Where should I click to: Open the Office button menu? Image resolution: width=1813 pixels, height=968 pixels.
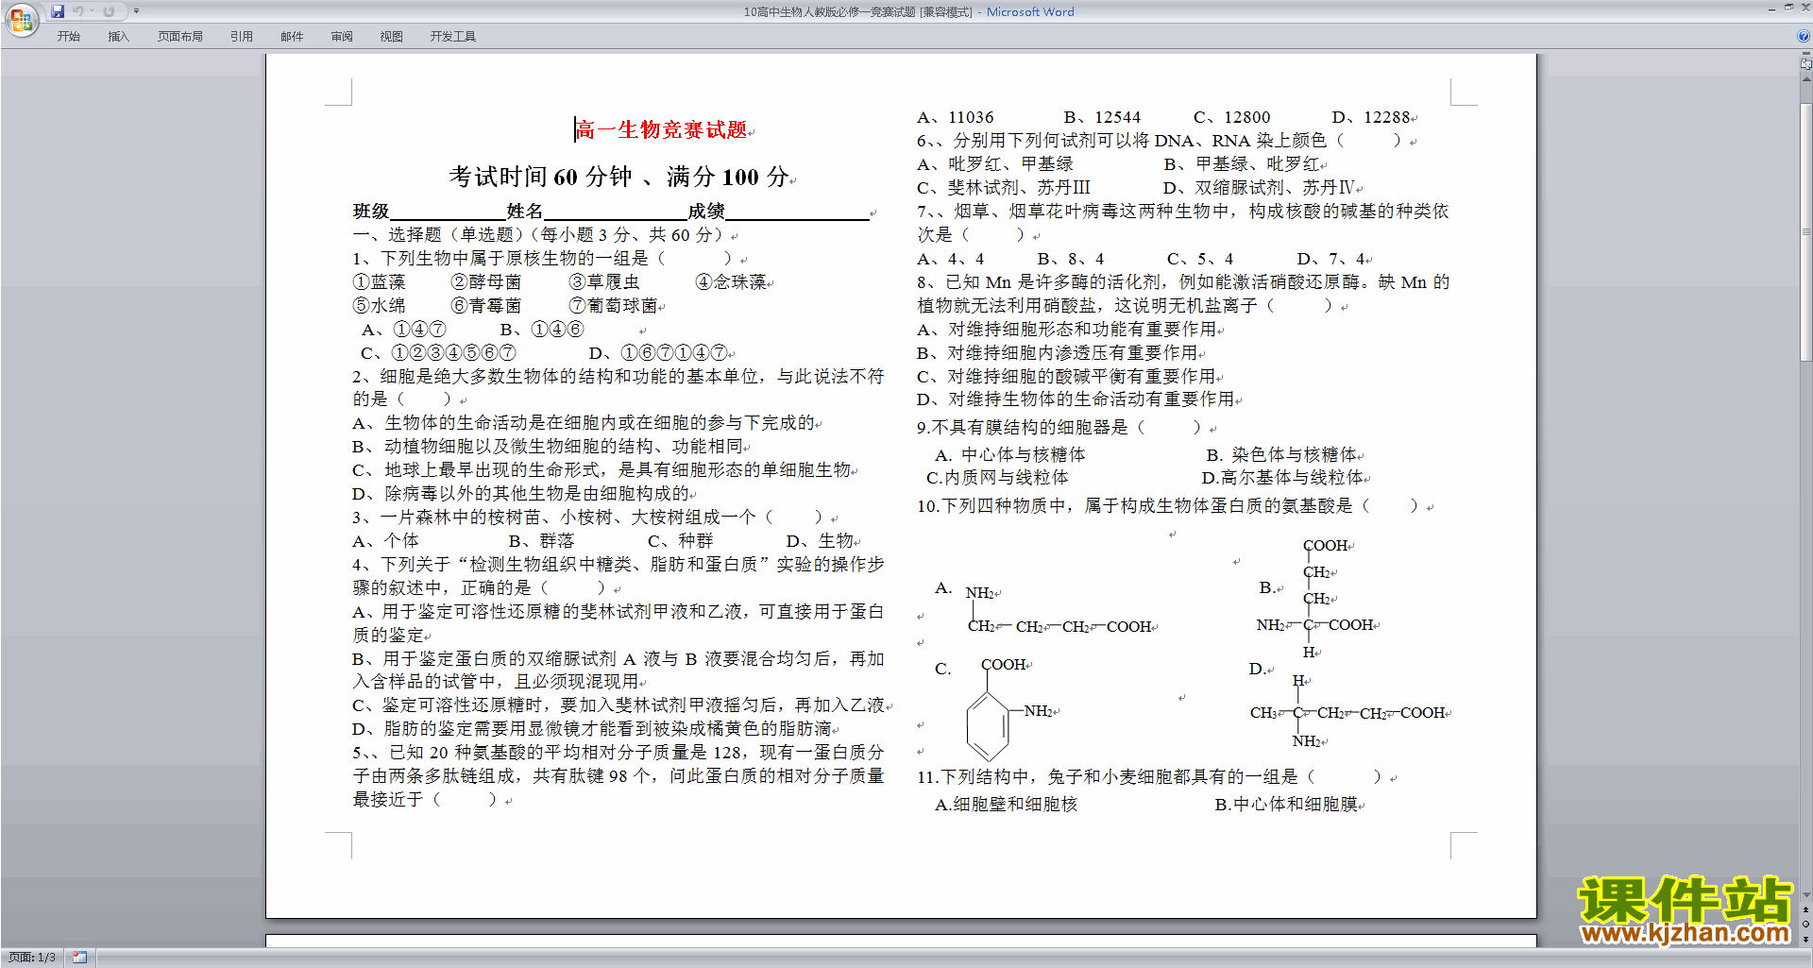point(21,19)
